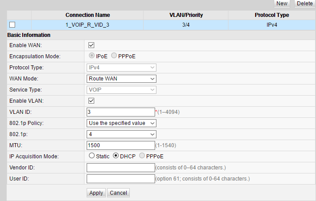This screenshot has width=316, height=201.
Task: Open the WAN Mode dropdown
Action: pos(121,79)
